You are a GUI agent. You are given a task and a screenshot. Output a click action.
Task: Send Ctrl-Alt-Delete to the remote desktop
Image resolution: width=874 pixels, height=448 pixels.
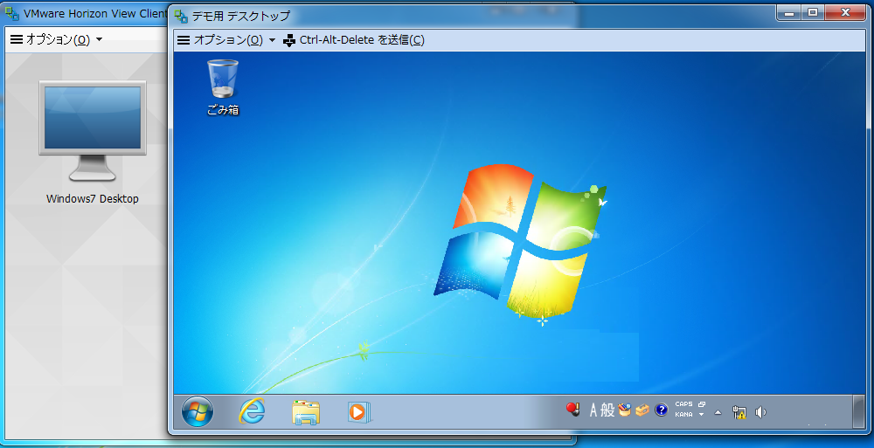(354, 40)
